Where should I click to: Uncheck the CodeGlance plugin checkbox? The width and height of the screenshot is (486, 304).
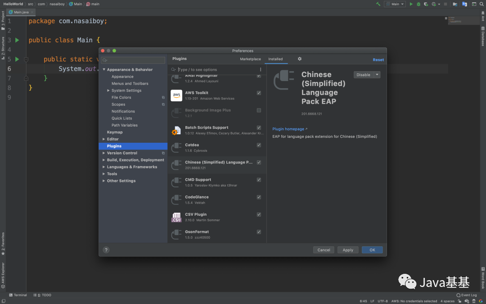[259, 197]
